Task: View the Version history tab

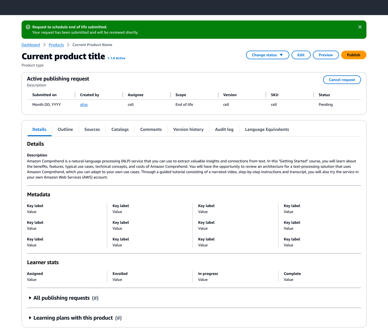Action: point(188,130)
